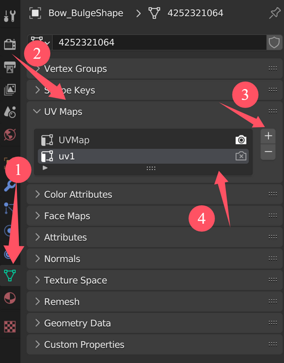The height and width of the screenshot is (363, 284).
Task: Click UVMap active render camera icon
Action: pyautogui.click(x=240, y=140)
